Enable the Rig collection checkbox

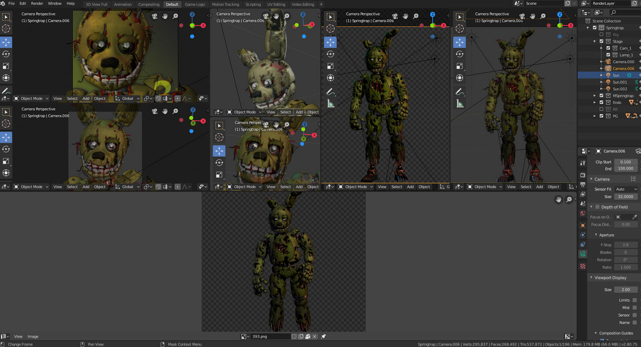point(601,35)
